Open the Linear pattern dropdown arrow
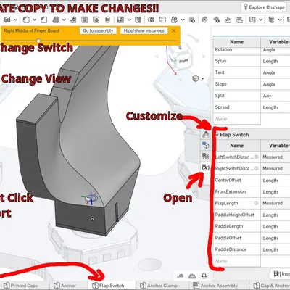This screenshot has width=290, height=290. coord(129,20)
